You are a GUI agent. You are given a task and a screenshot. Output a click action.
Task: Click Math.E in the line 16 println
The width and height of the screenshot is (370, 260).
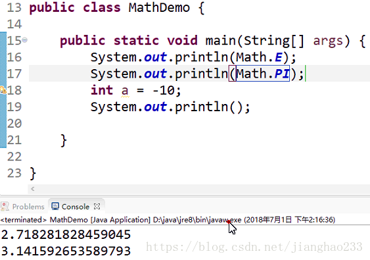click(x=259, y=57)
